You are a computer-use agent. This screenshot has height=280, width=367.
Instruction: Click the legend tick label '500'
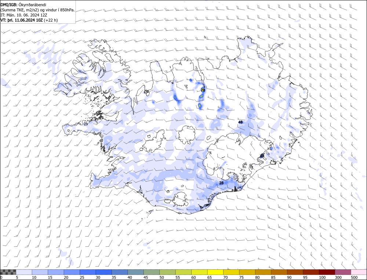tap(354, 277)
